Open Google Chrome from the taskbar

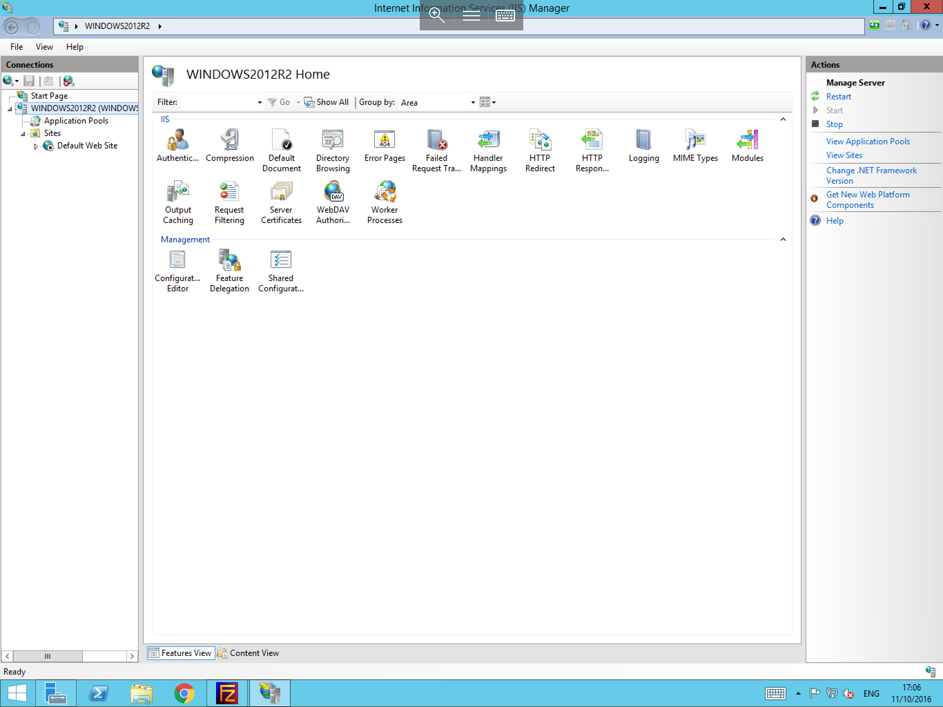point(184,693)
